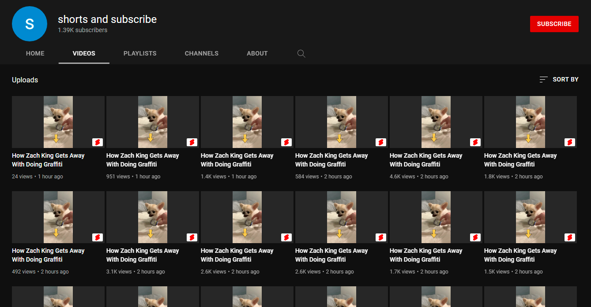The width and height of the screenshot is (591, 307).
Task: Click the text 492 views • 2 hours ago
Action: [x=40, y=272]
